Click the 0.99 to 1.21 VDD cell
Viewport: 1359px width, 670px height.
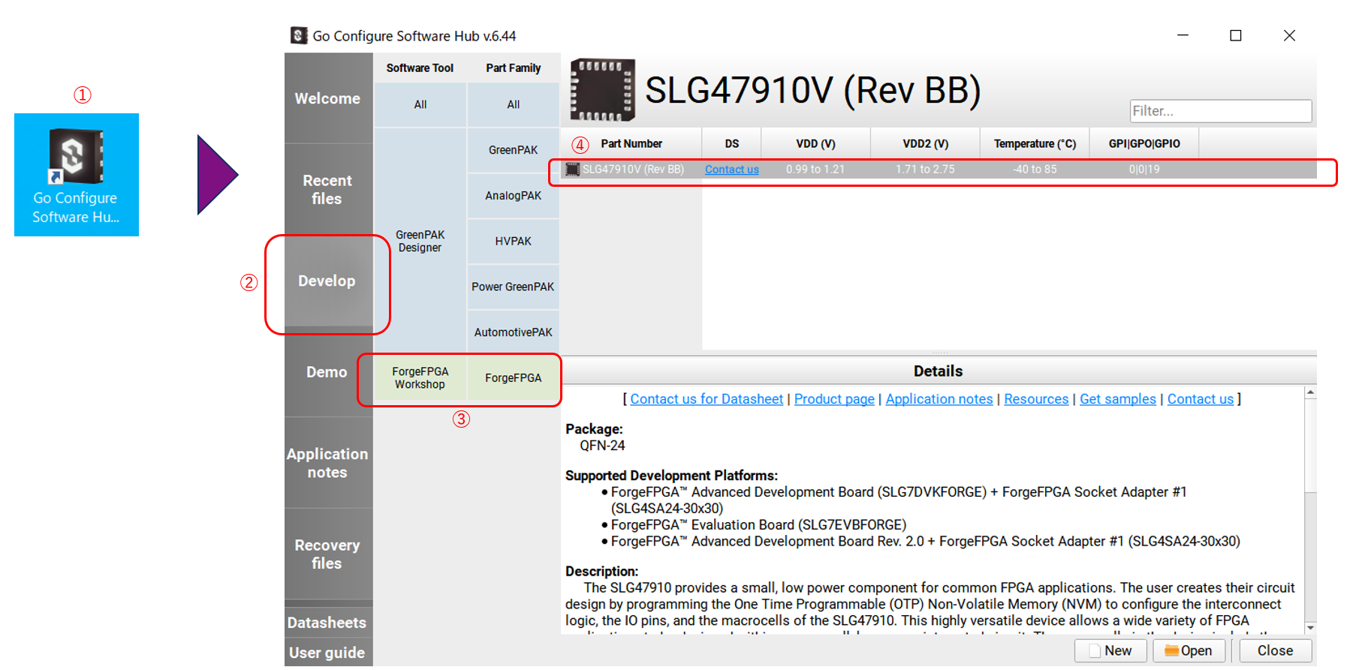click(x=815, y=170)
